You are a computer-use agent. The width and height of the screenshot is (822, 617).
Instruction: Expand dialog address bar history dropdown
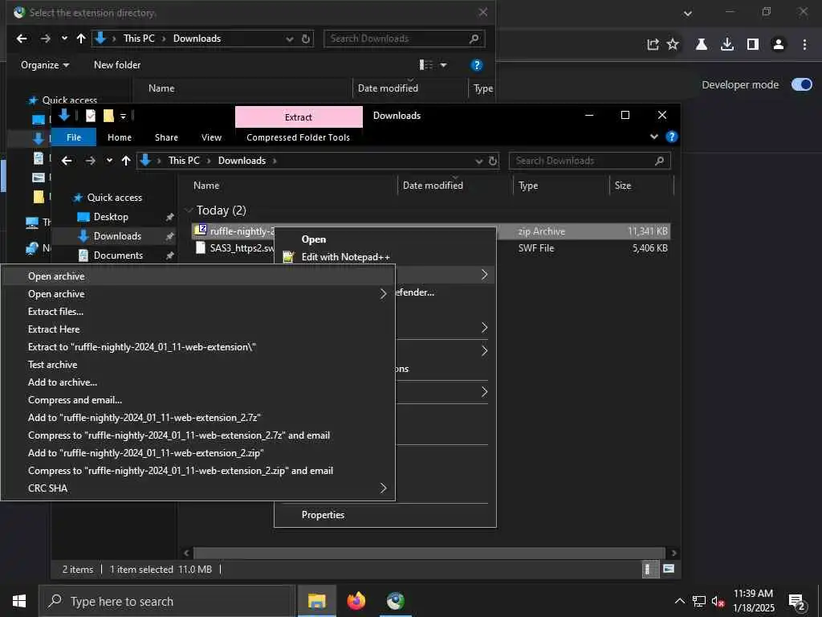tap(289, 39)
